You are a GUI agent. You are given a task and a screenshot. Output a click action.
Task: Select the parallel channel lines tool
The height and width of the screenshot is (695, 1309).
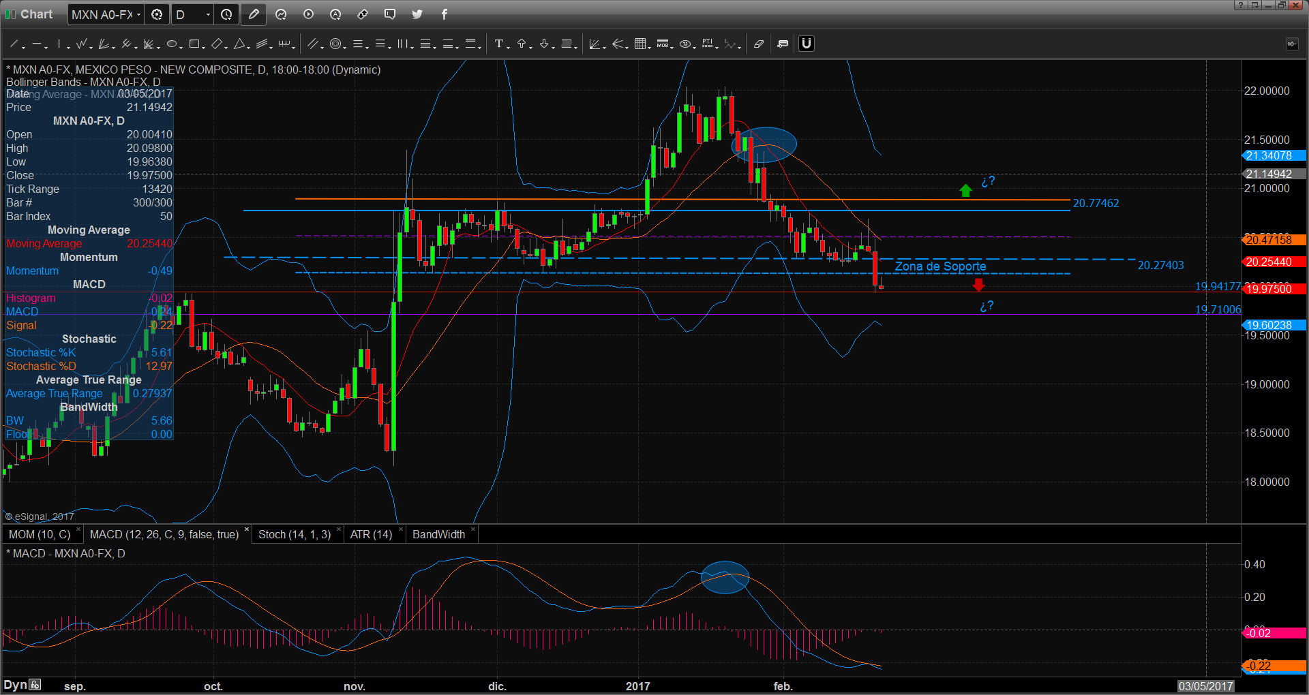coord(314,44)
